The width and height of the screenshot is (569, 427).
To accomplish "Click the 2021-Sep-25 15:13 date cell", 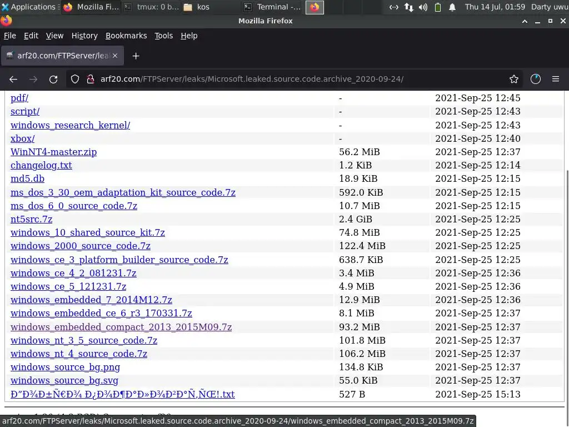I will tap(477, 394).
